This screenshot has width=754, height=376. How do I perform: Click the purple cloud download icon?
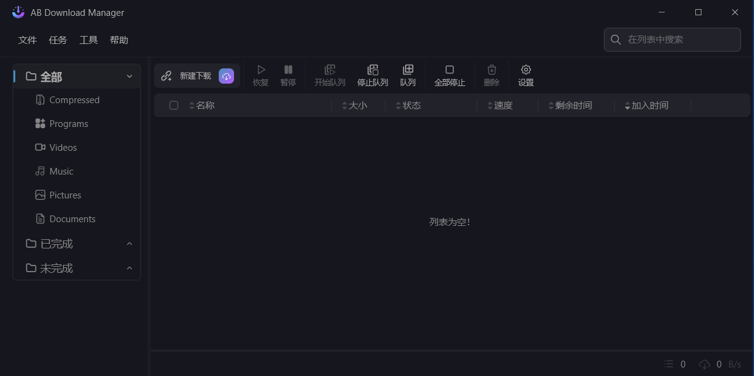tap(226, 76)
